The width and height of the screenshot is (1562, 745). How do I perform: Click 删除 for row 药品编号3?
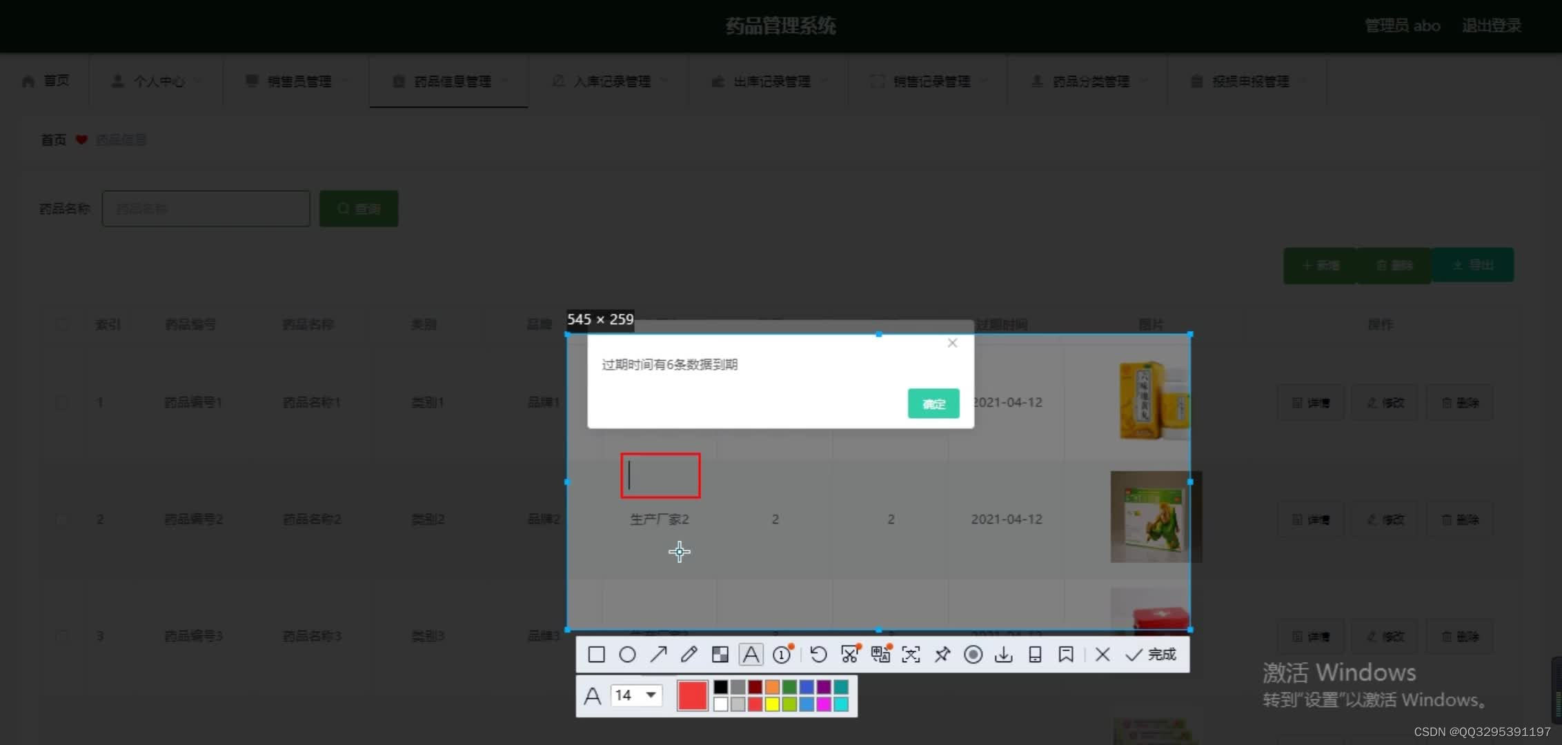[1460, 635]
